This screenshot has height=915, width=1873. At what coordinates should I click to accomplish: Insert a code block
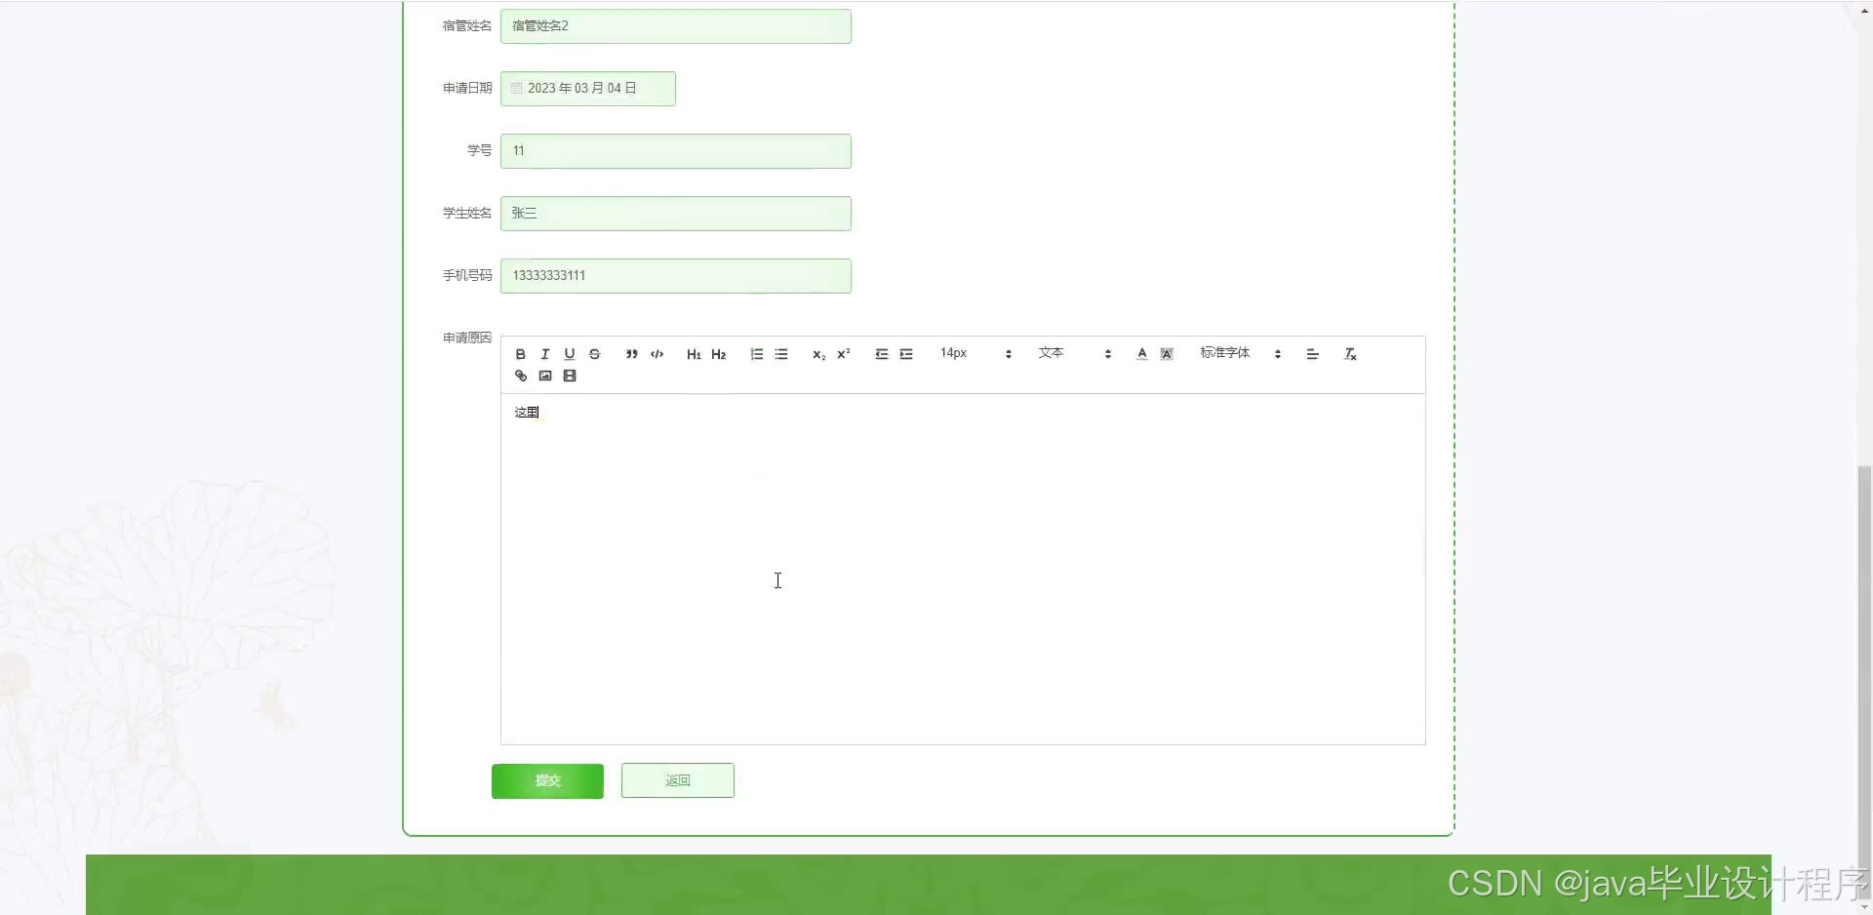point(658,354)
